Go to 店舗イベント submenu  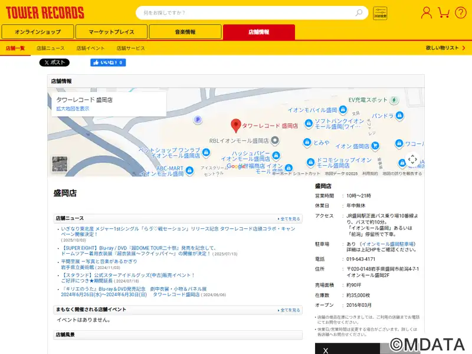[x=90, y=48]
